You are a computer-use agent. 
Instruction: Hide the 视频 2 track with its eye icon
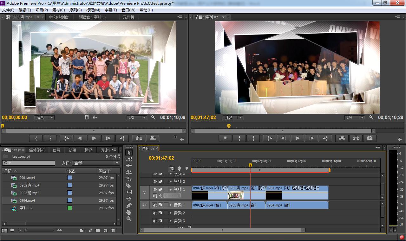tap(155, 181)
